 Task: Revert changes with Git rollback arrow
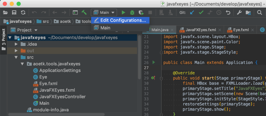tap(228, 12)
